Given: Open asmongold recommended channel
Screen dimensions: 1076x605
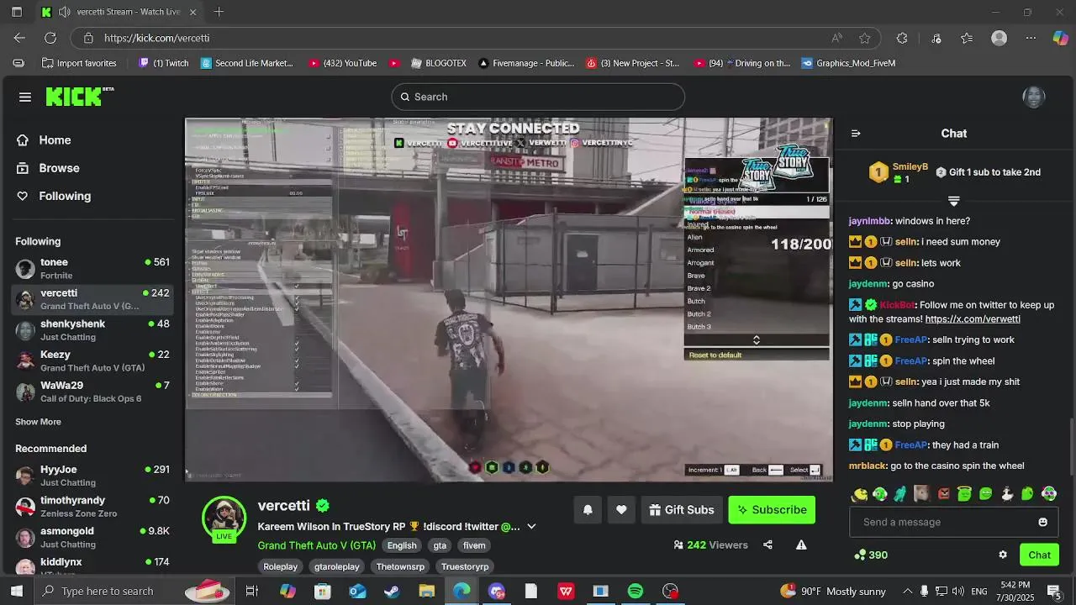Looking at the screenshot, I should (x=92, y=537).
